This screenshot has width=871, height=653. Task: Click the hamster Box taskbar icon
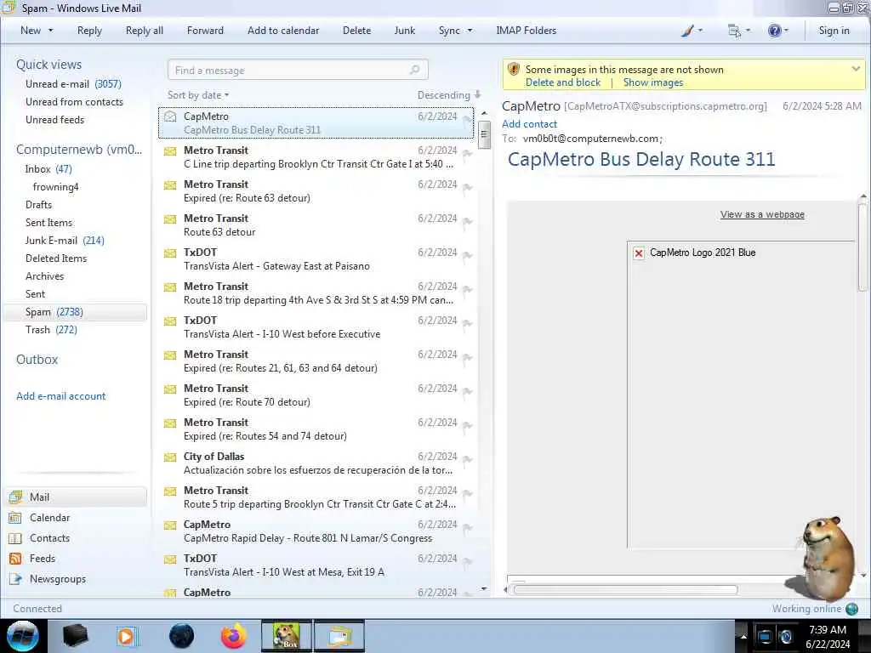[287, 636]
